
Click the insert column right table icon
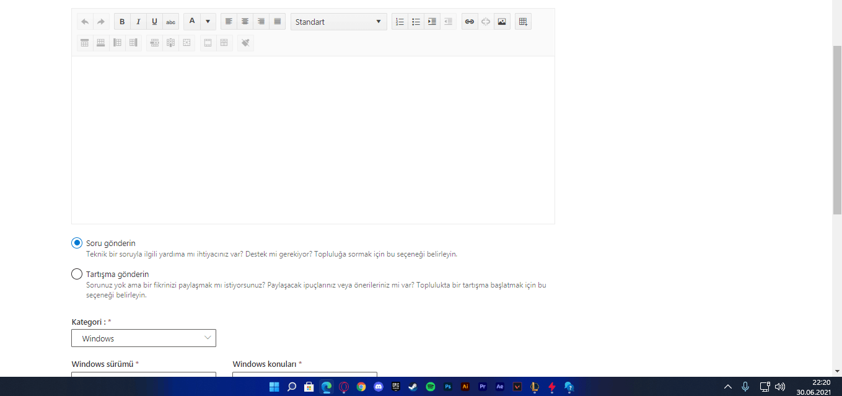point(133,43)
